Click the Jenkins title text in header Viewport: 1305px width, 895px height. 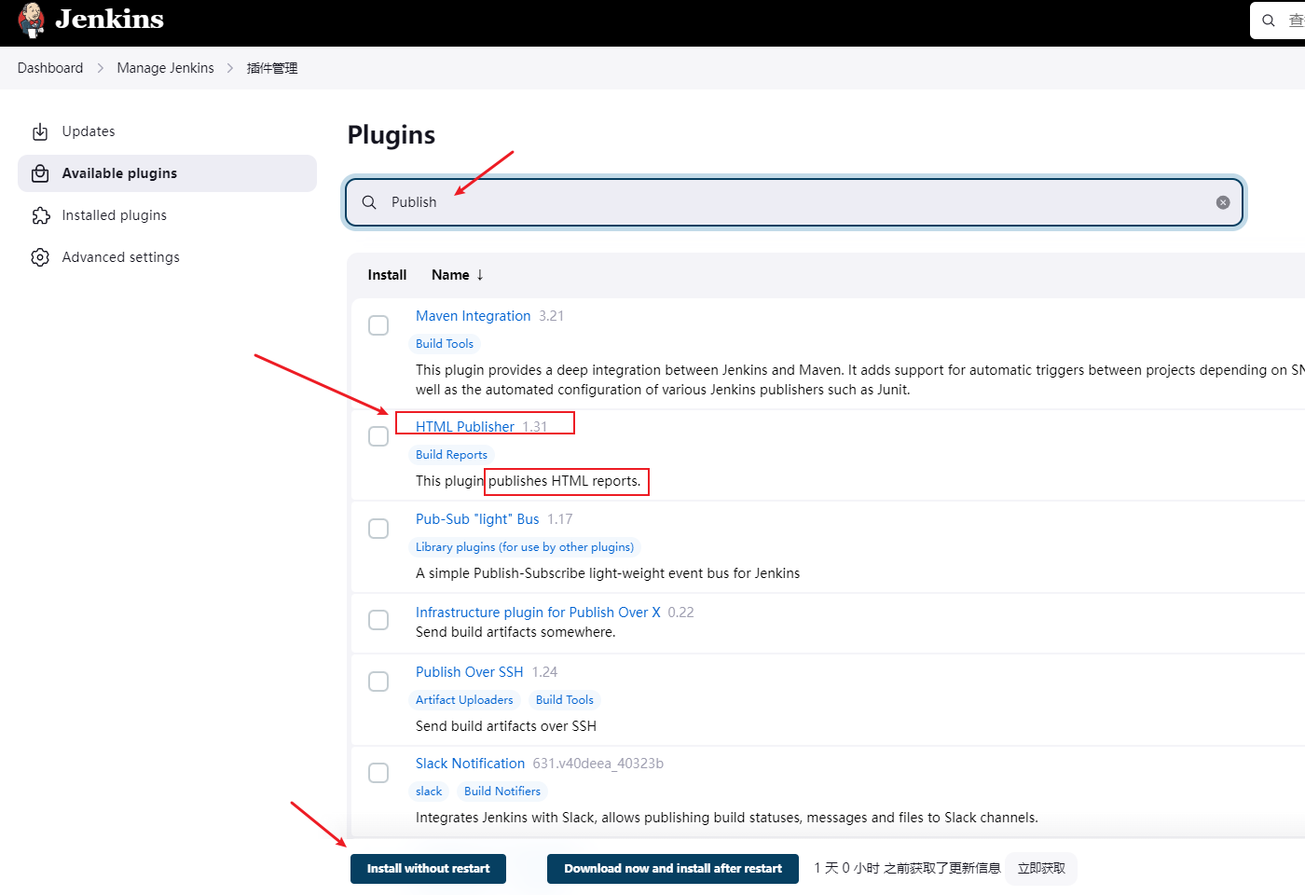(x=109, y=19)
